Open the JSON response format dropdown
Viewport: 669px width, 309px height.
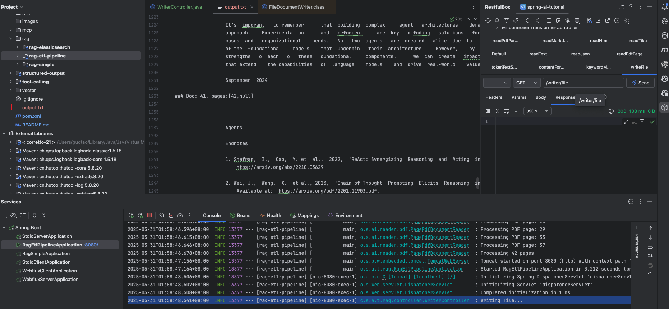click(x=537, y=111)
